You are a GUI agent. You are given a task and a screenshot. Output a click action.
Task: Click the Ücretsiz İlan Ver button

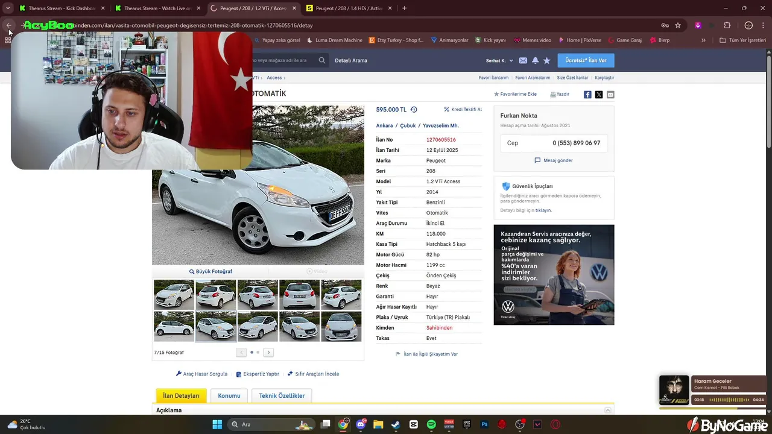click(x=586, y=60)
